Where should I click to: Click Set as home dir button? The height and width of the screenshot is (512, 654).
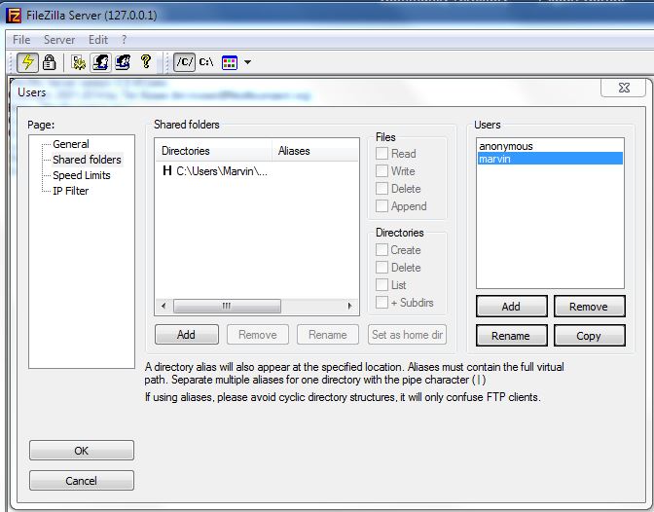[x=407, y=335]
